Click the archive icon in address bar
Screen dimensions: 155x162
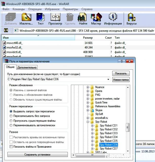tap(16, 30)
